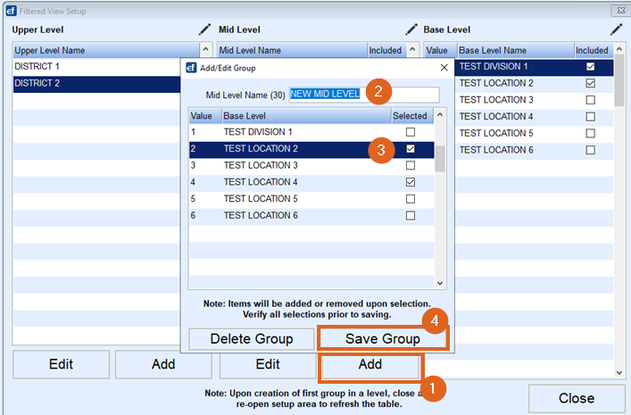This screenshot has width=631, height=415.
Task: Toggle the TEST DIVISION 1 checkbox in dialog
Action: 411,132
